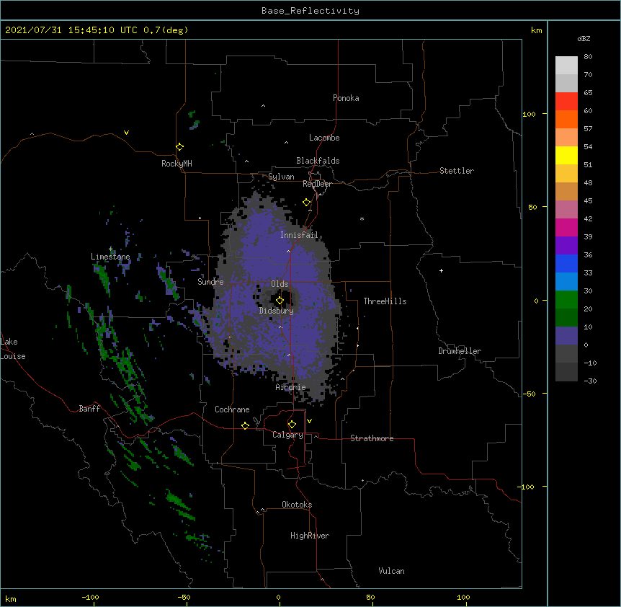Click the Vulcan city label

391,571
